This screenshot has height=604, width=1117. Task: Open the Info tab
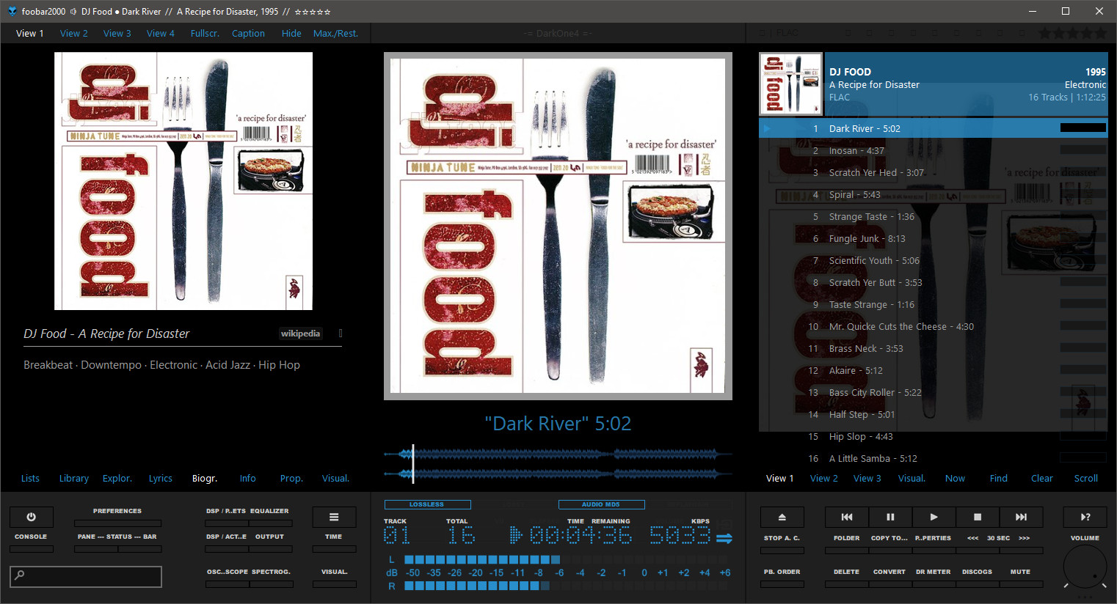click(248, 478)
